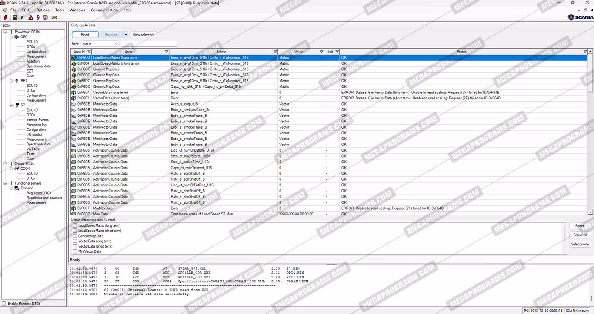
Task: Open the Save as dropdown arrow
Action: pyautogui.click(x=126, y=35)
